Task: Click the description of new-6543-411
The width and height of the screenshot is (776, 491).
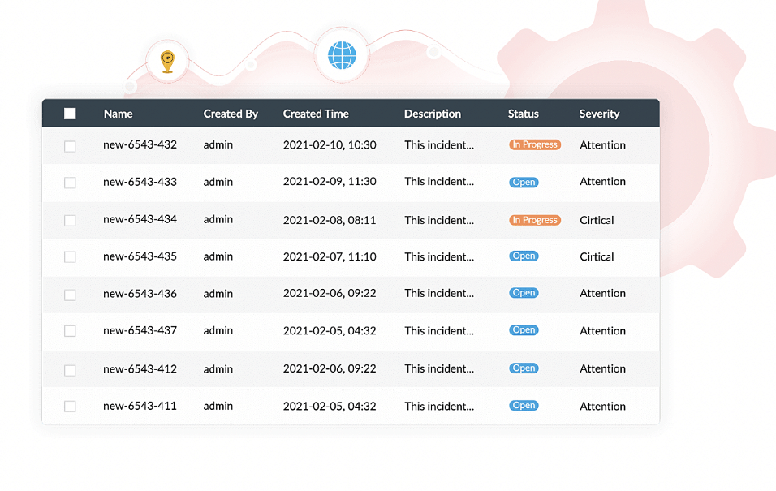Action: pos(439,407)
